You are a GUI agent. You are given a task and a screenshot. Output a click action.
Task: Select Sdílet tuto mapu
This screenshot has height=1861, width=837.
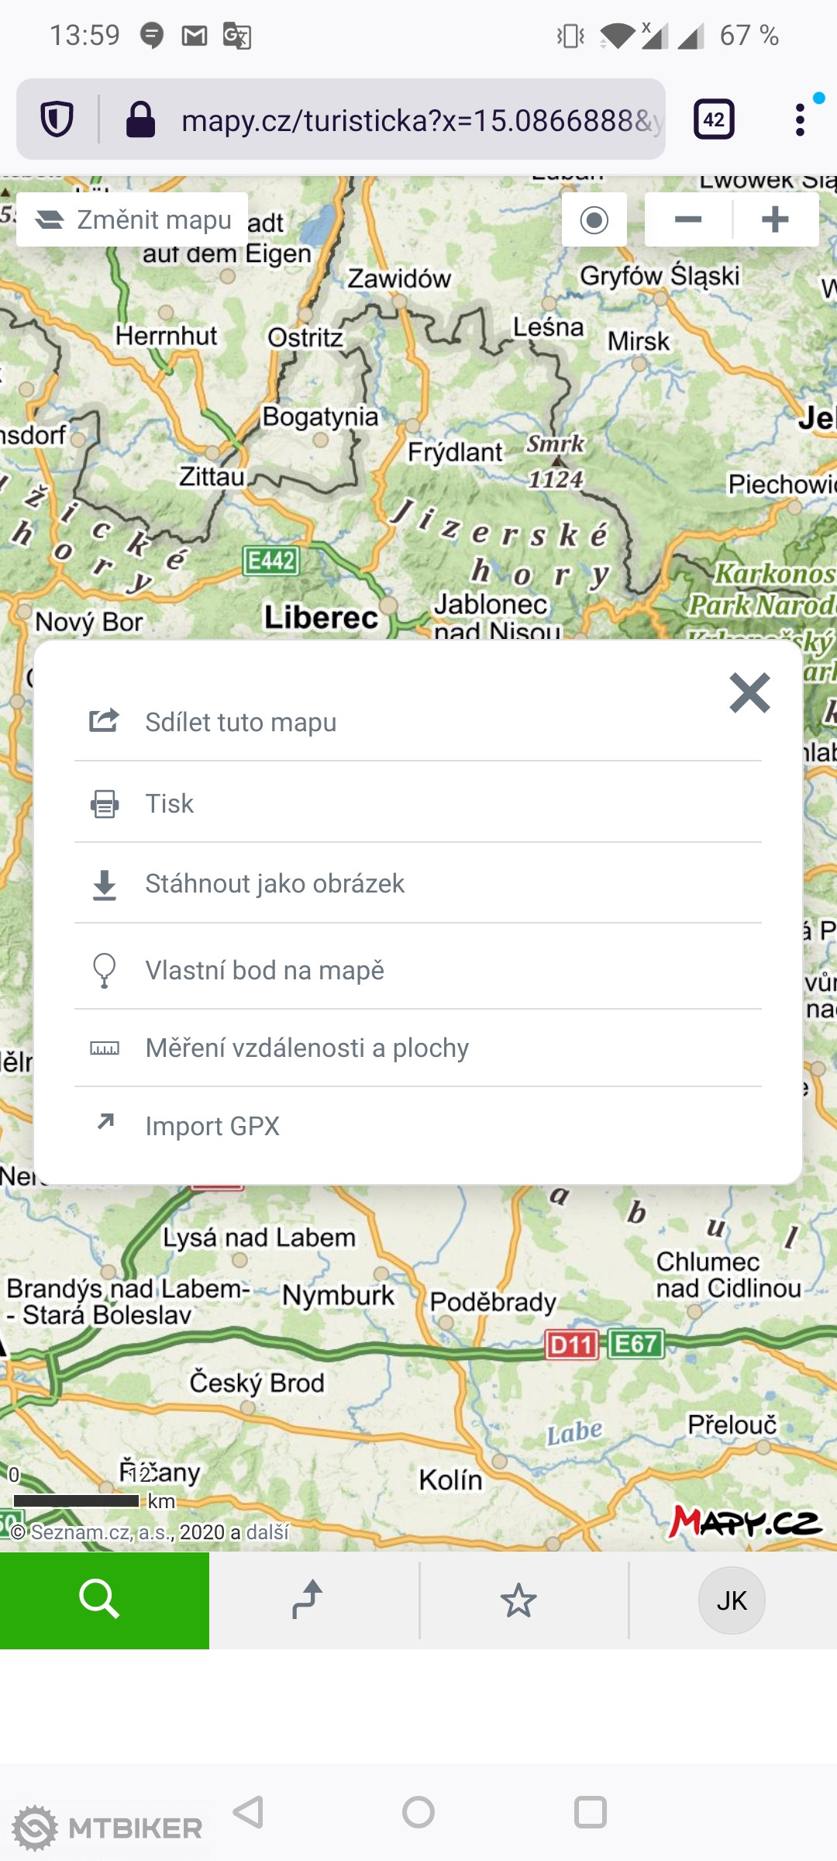(240, 722)
